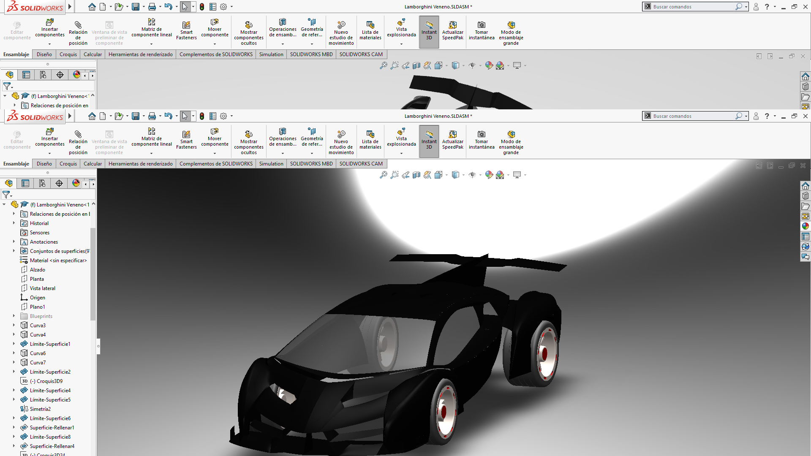Screen dimensions: 811x456
Task: Click Tomar instantánea in lower ribbon
Action: [x=482, y=140]
